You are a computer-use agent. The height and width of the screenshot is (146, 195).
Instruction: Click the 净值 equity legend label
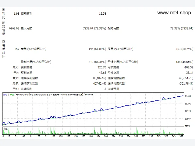(12, 95)
